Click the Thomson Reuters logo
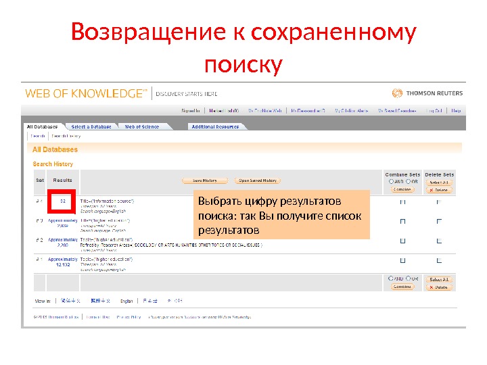Viewport: 487px width, 365px height. pyautogui.click(x=427, y=93)
